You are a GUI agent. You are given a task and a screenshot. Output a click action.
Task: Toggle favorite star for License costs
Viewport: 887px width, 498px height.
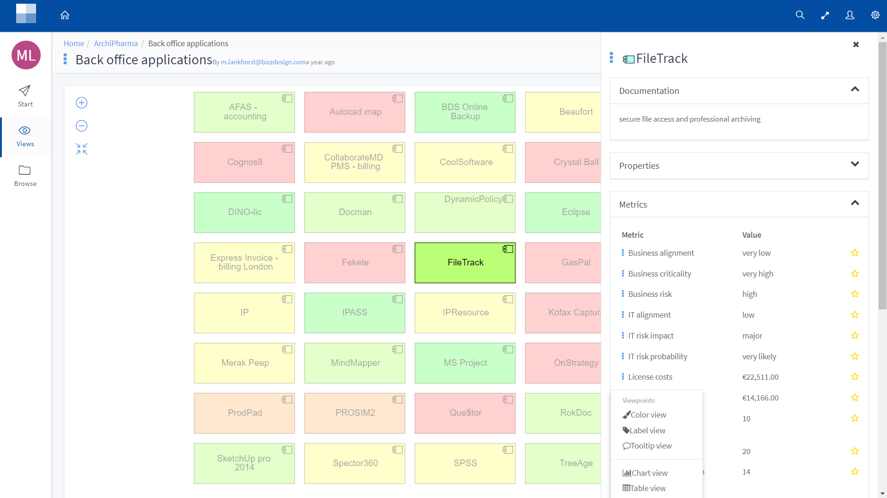click(855, 377)
